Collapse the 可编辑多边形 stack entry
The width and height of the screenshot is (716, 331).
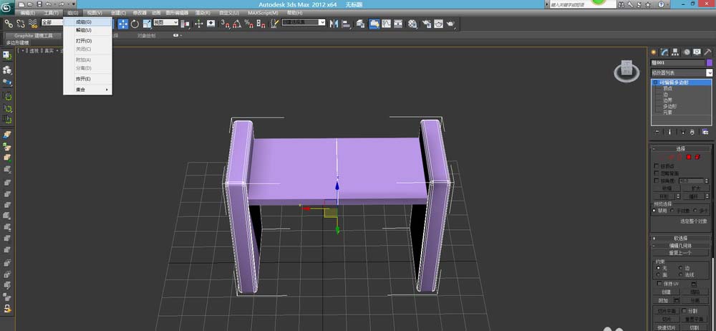[x=655, y=83]
